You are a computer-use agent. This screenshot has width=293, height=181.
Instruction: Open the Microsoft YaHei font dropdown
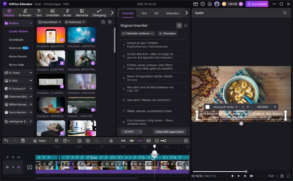225,107
